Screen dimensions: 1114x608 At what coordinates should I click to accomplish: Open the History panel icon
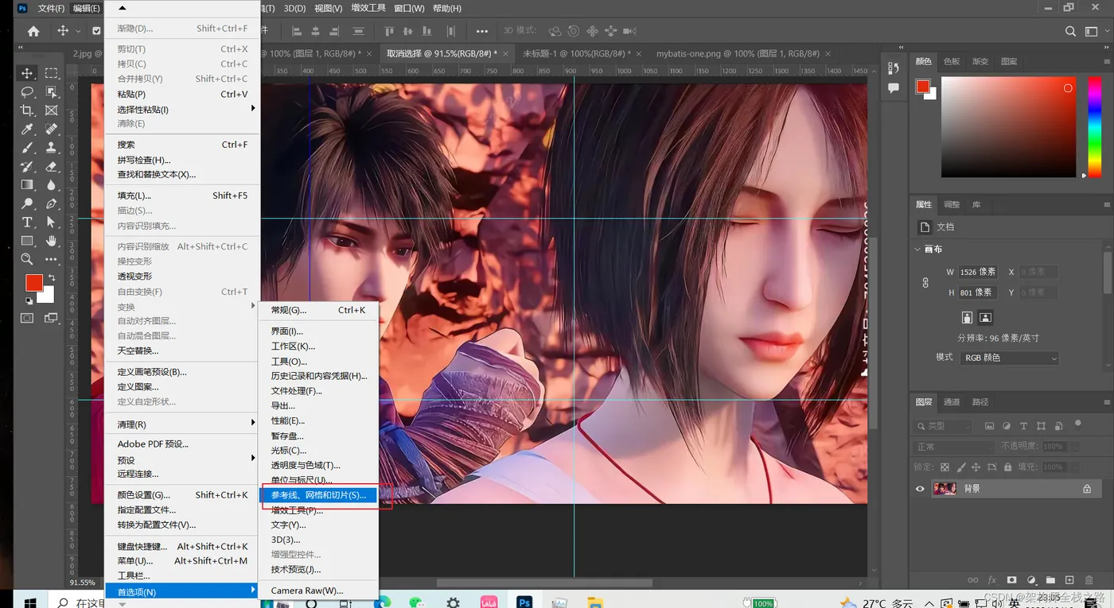(x=894, y=68)
